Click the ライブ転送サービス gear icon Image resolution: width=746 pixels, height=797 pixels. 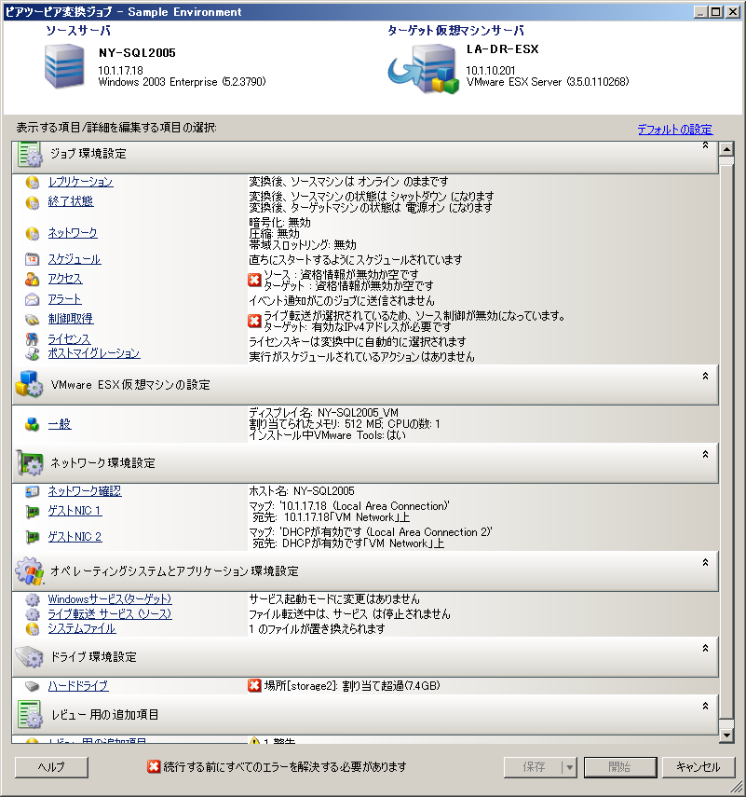pyautogui.click(x=32, y=614)
